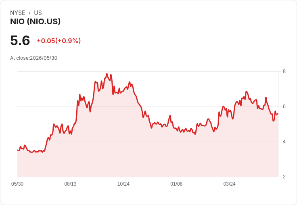Click the spring peak just right of 03/24
Image resolution: width=297 pixels, height=205 pixels.
tap(246, 92)
